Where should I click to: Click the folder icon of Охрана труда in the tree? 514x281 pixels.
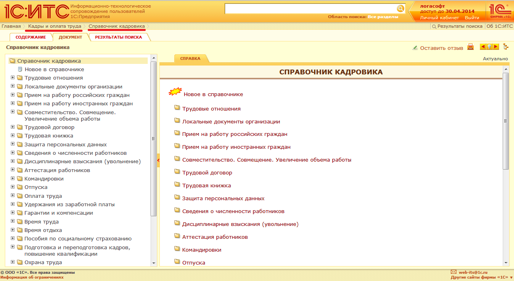click(x=20, y=262)
